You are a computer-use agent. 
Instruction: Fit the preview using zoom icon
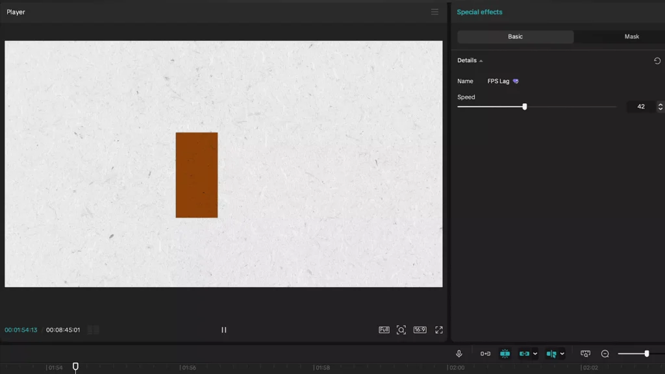(401, 329)
